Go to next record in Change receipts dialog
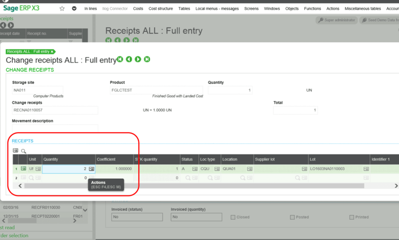The width and height of the screenshot is (399, 240). (138, 59)
